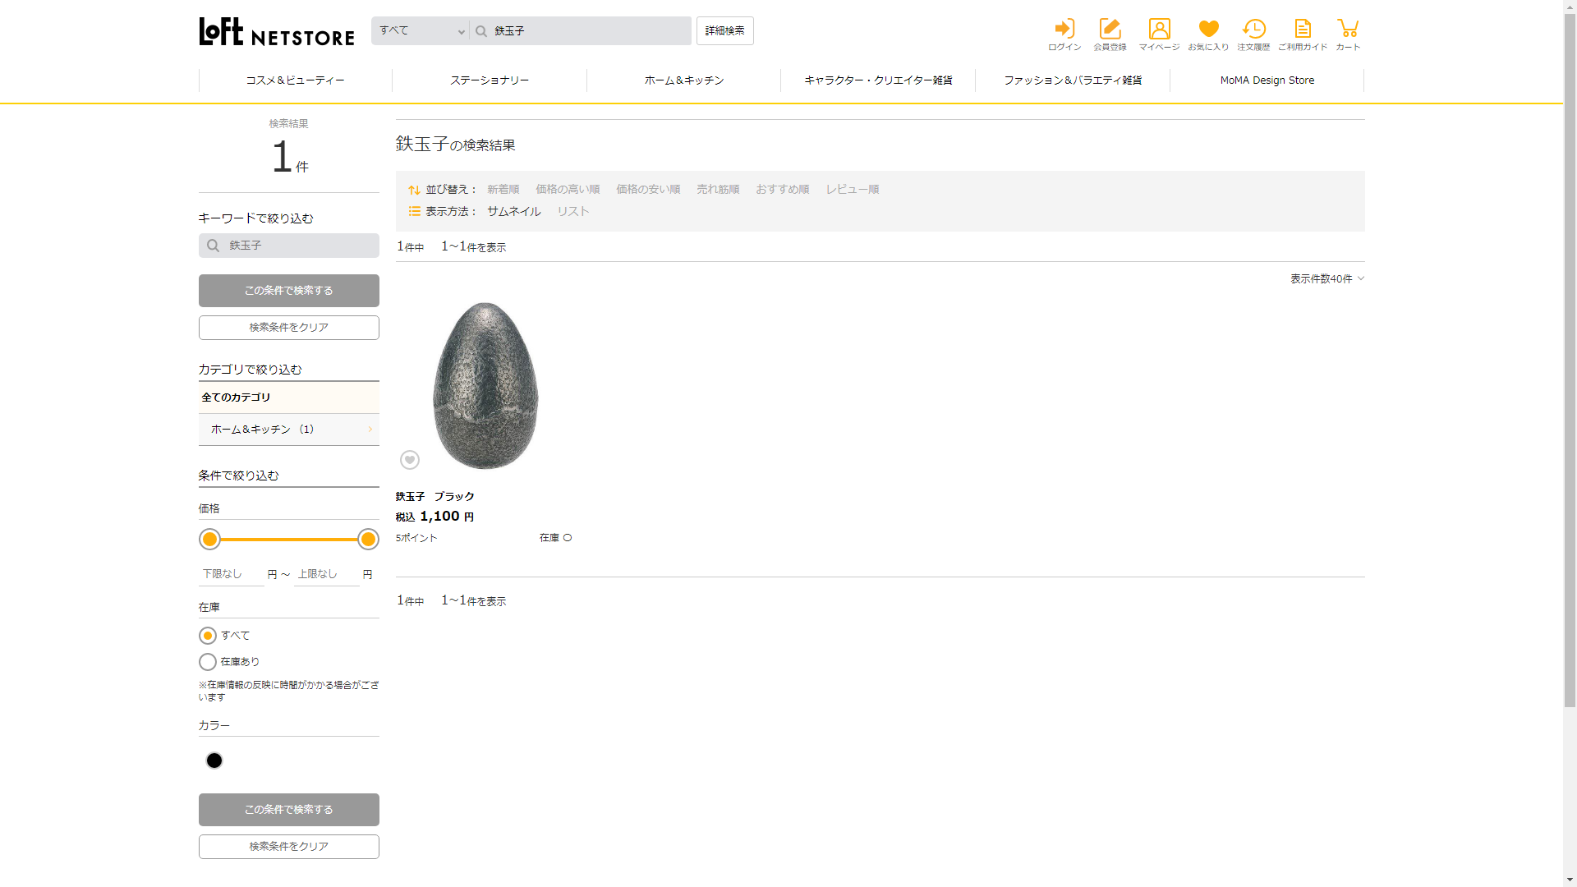
Task: Expand the 表示件数40件 dropdown
Action: 1326,279
